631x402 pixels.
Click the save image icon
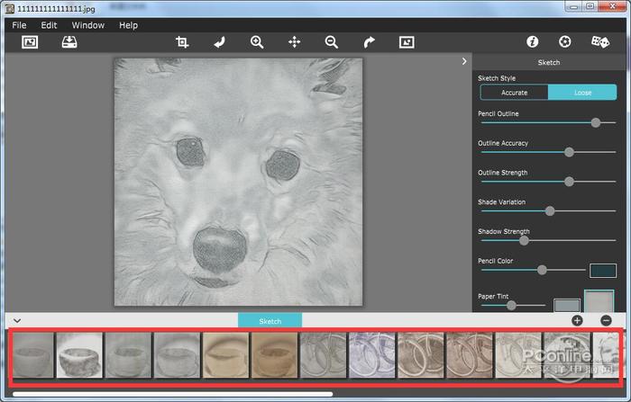tap(69, 42)
